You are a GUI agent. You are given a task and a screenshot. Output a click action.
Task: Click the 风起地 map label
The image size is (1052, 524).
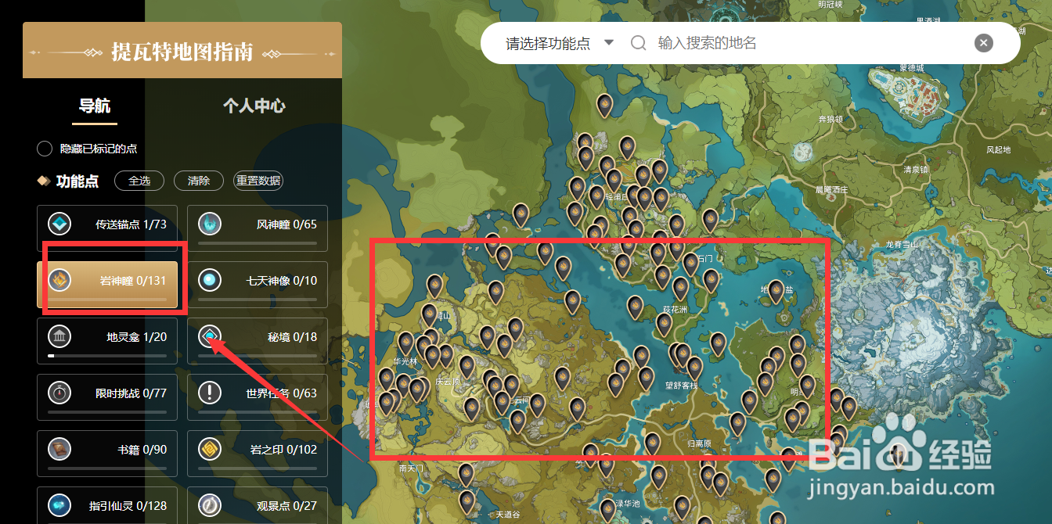(x=998, y=149)
